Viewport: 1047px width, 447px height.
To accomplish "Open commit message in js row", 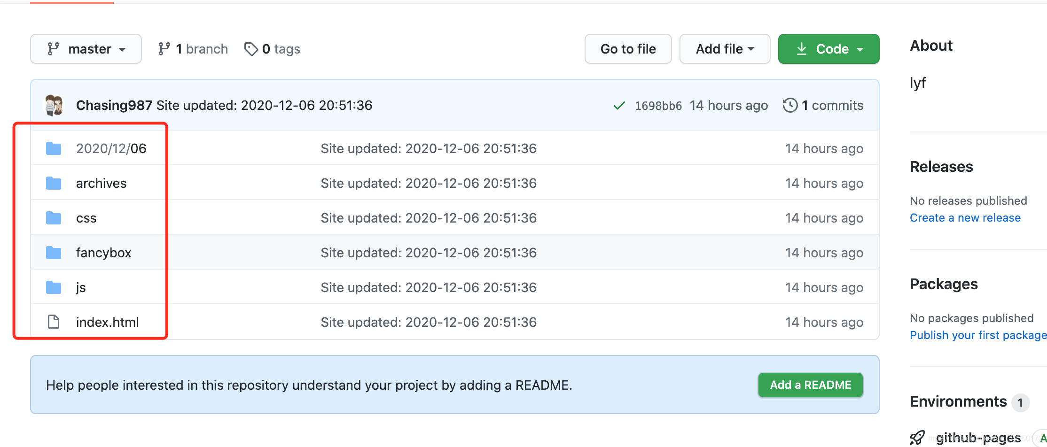I will [x=429, y=287].
